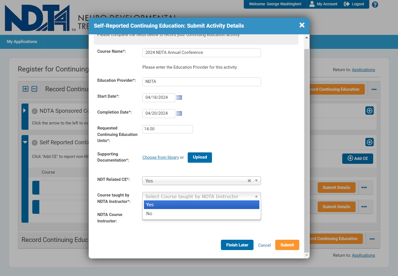Select Yes in the instructor dropdown list

[x=201, y=205]
